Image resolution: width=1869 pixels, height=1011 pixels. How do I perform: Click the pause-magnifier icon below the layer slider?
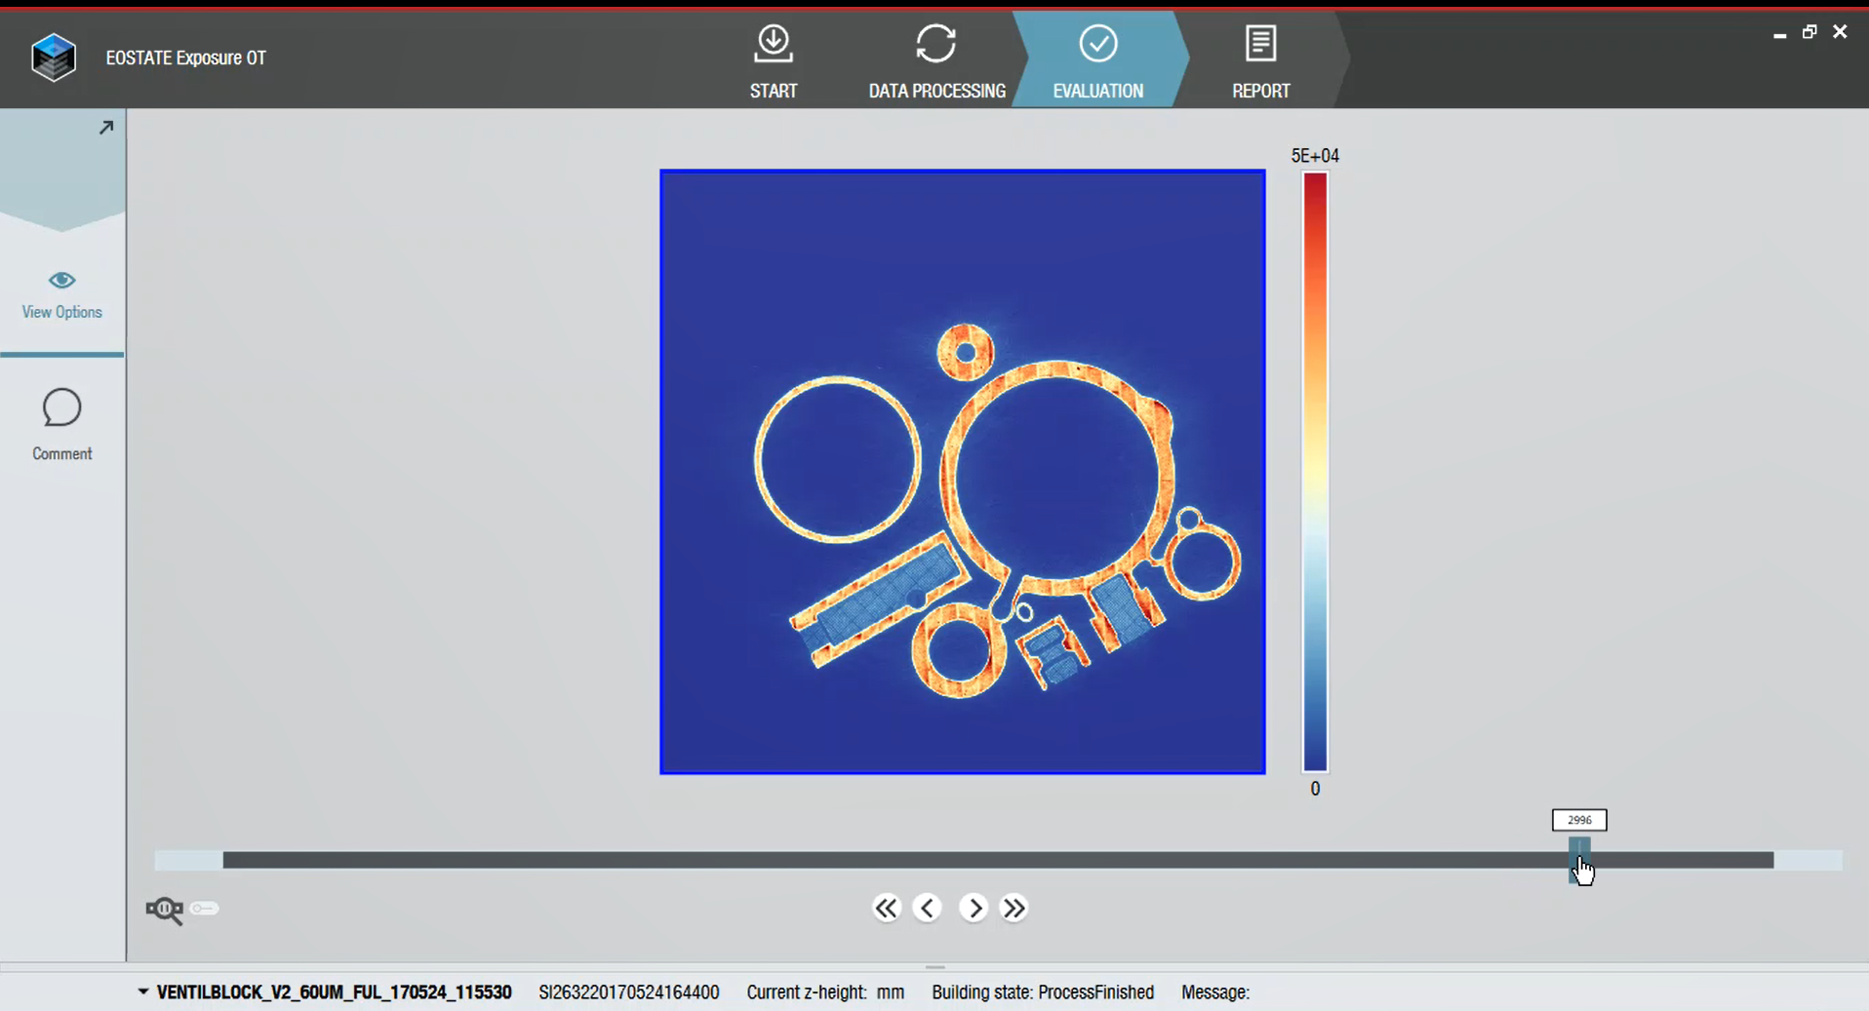point(164,909)
